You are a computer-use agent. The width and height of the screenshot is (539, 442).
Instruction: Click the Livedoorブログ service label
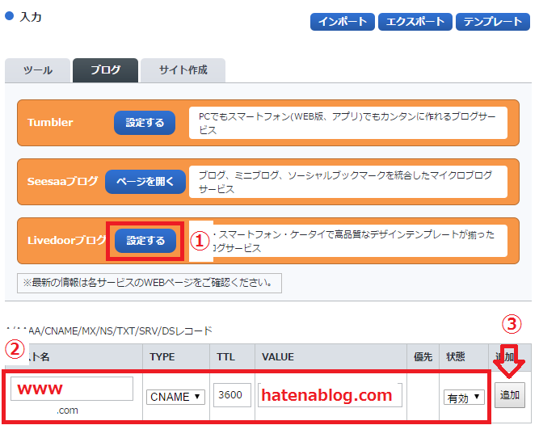[67, 240]
